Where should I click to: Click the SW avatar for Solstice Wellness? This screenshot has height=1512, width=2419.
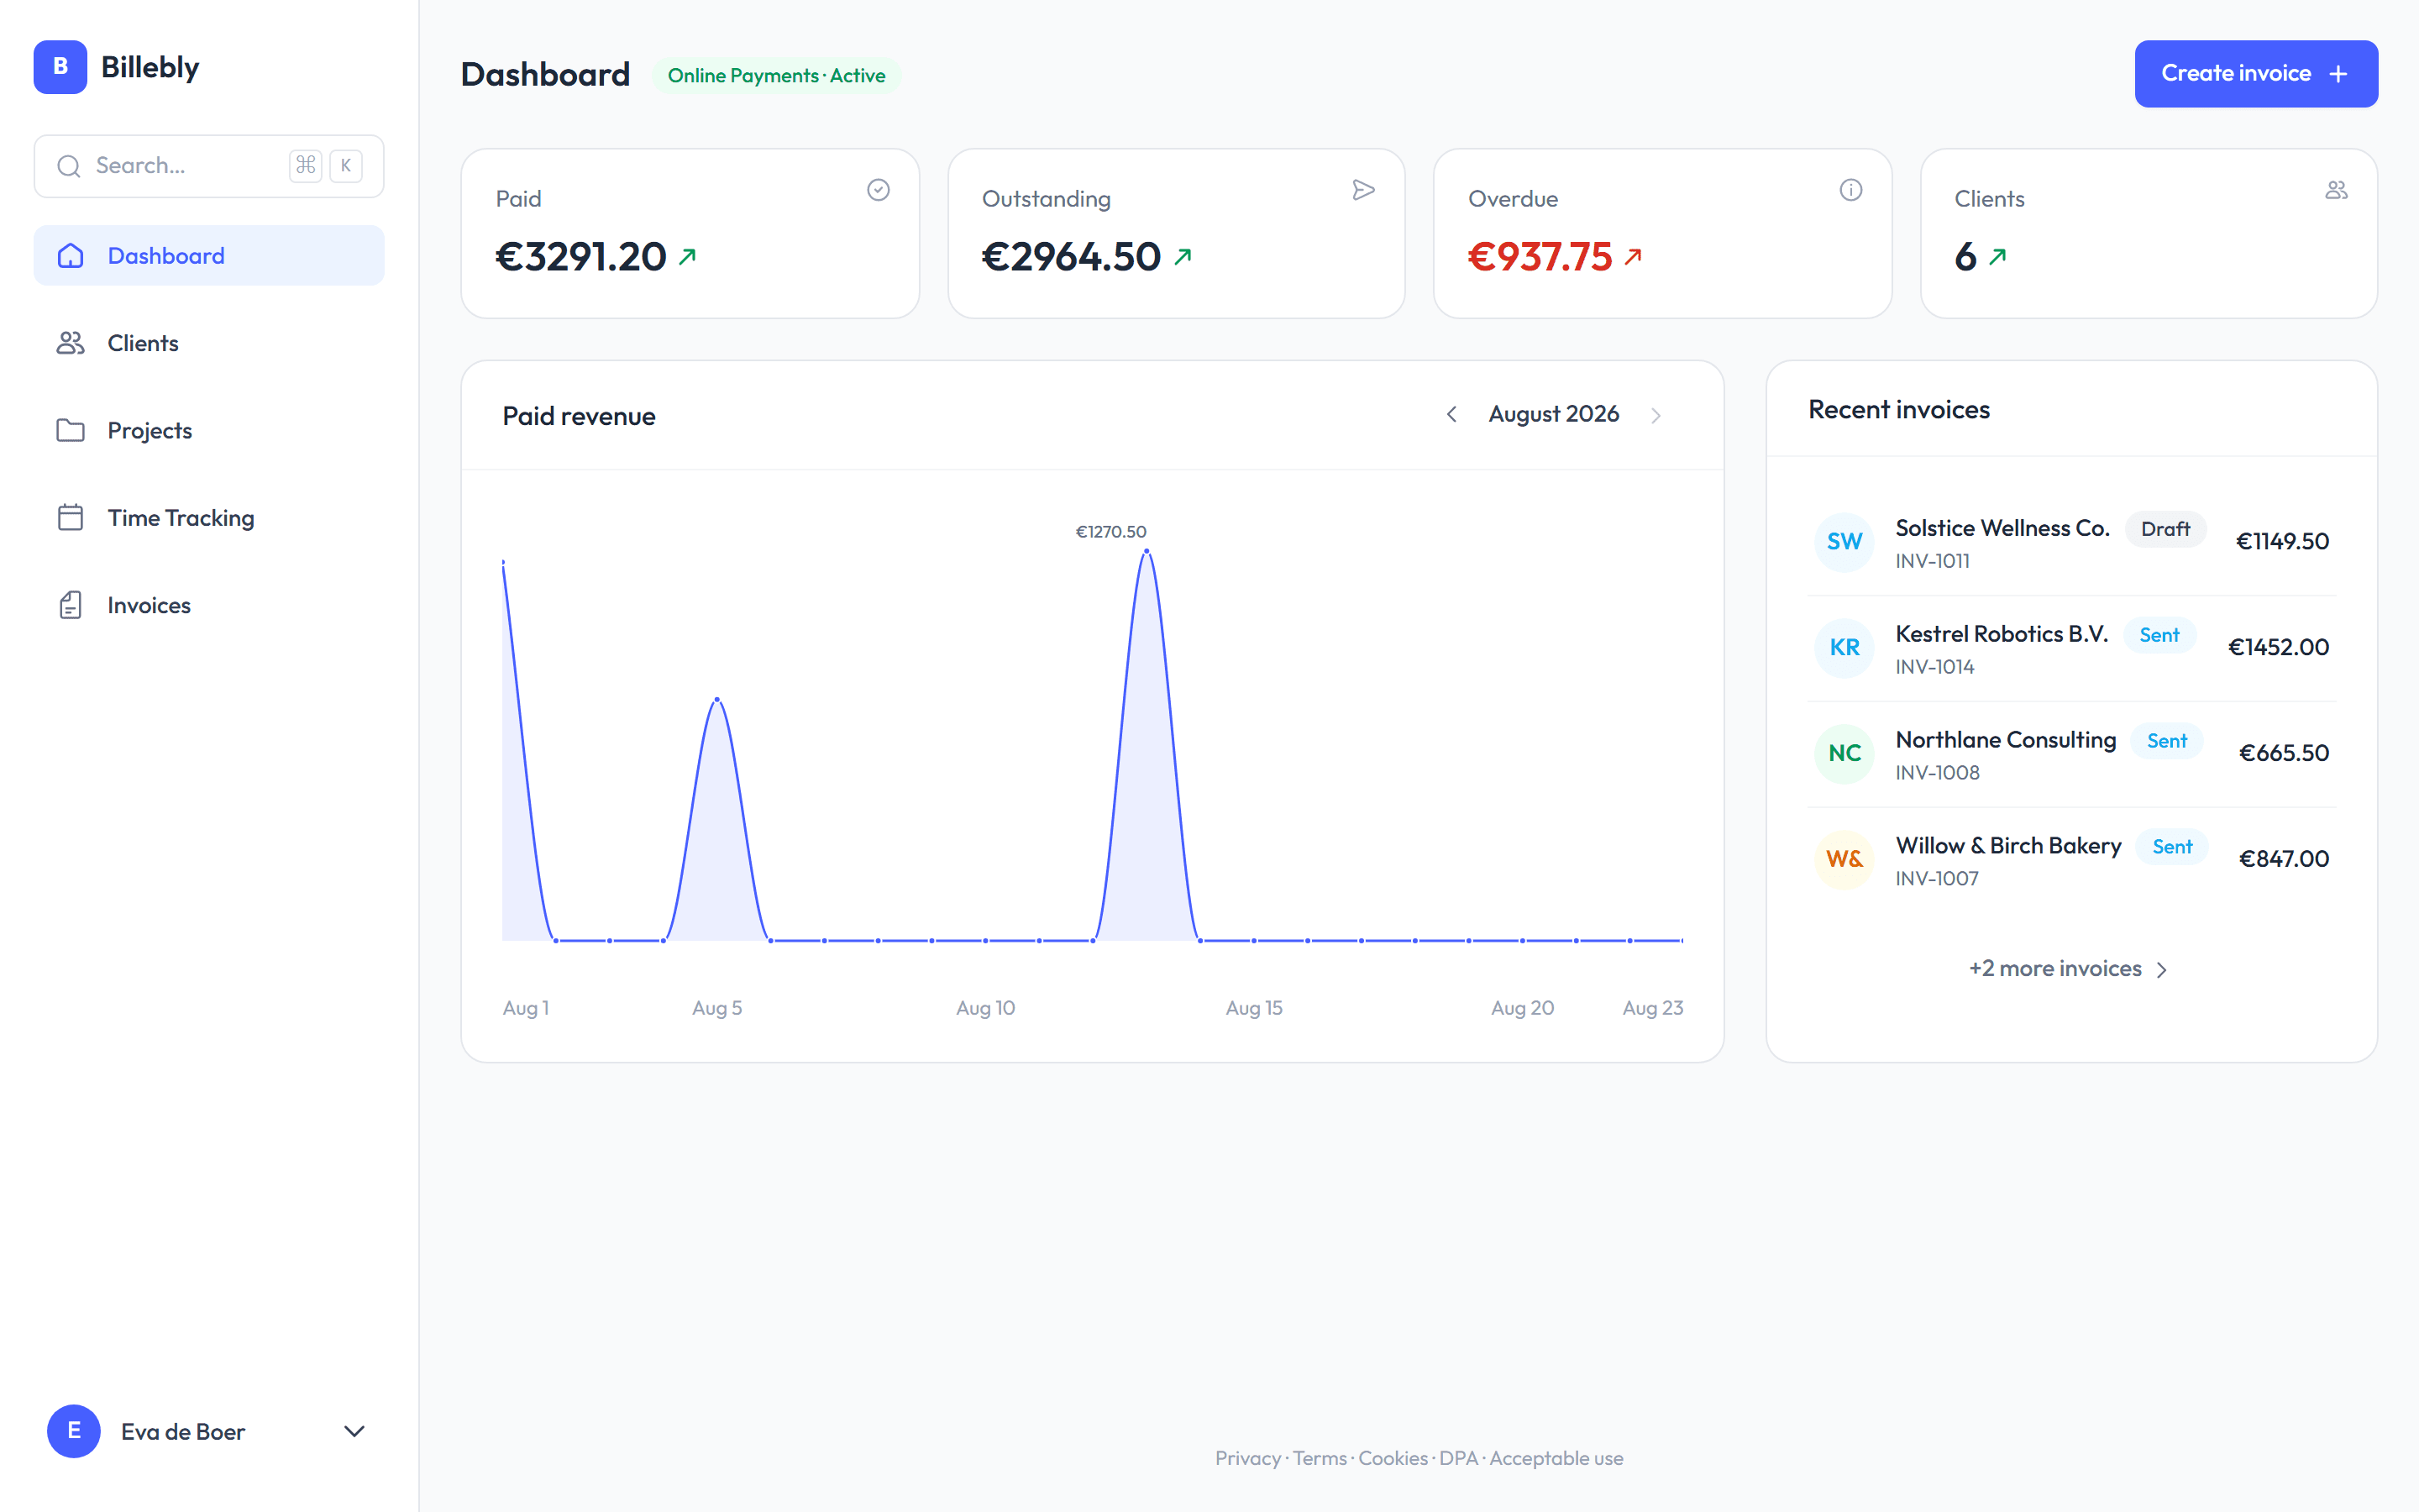point(1844,542)
